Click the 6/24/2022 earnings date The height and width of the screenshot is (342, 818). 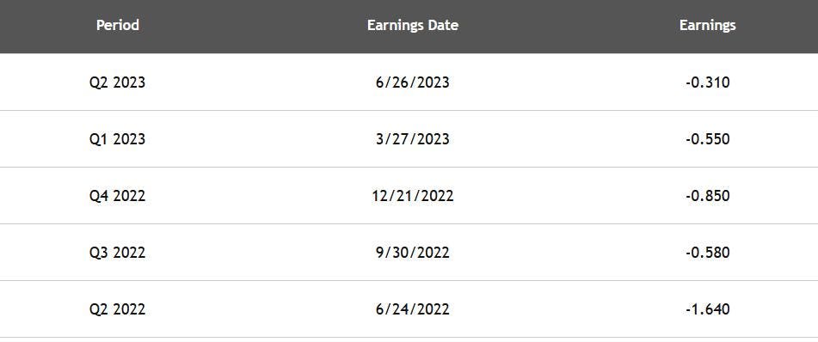413,309
